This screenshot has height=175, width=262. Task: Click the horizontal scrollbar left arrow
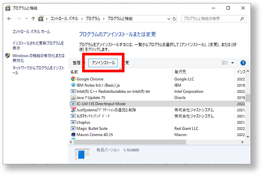point(71,142)
